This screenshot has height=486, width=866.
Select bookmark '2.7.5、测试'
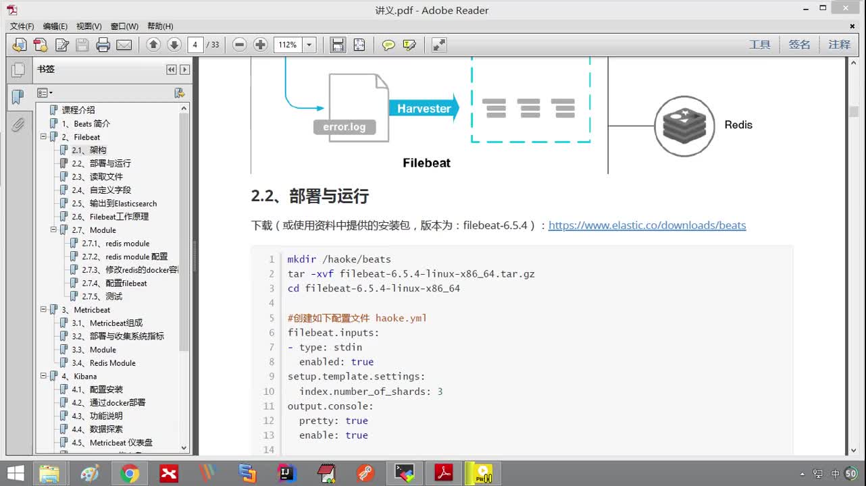(x=102, y=296)
